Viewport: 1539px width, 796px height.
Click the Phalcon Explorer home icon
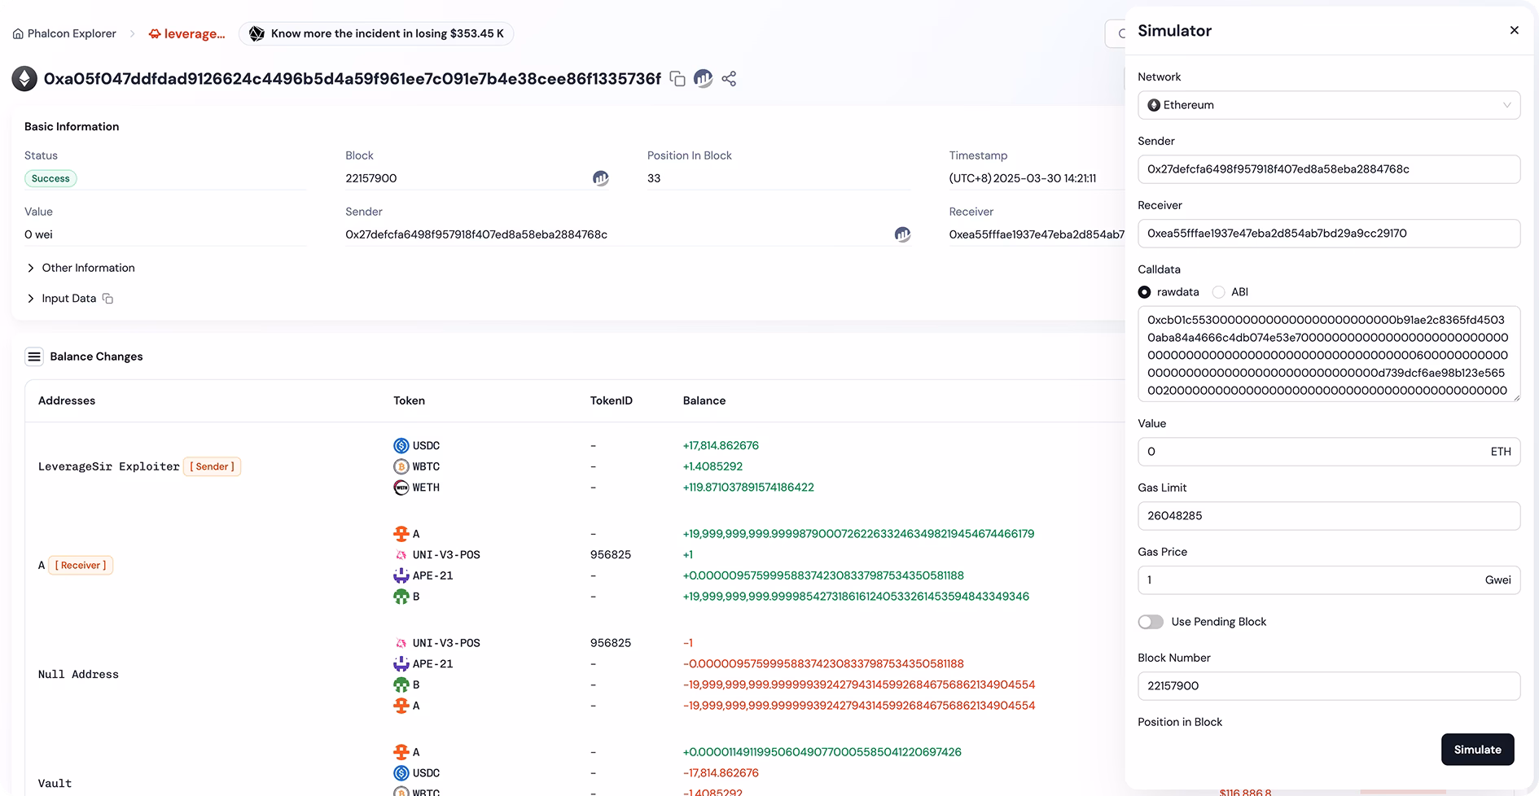(x=18, y=34)
